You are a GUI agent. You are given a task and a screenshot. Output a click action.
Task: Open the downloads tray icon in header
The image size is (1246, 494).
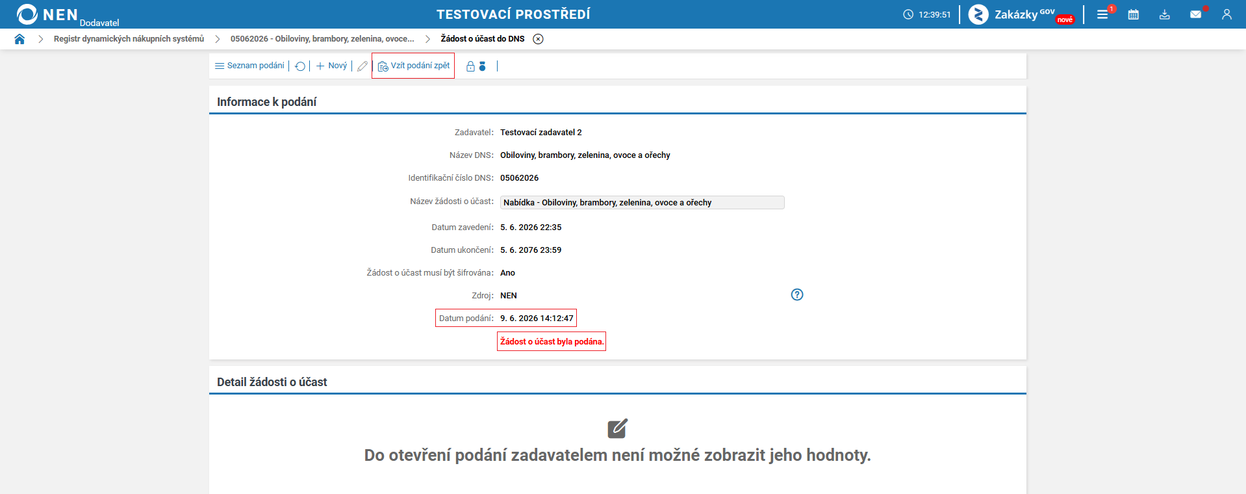(1165, 14)
